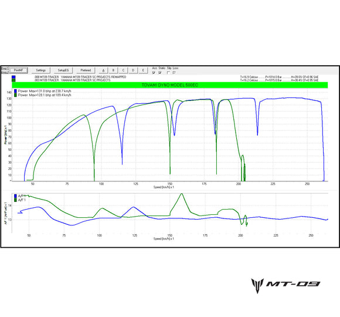
Task: Click the bmp1 label at top-left
Action: [5, 68]
